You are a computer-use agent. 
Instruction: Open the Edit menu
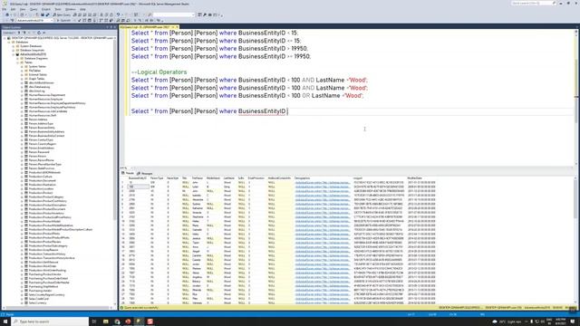pos(13,9)
